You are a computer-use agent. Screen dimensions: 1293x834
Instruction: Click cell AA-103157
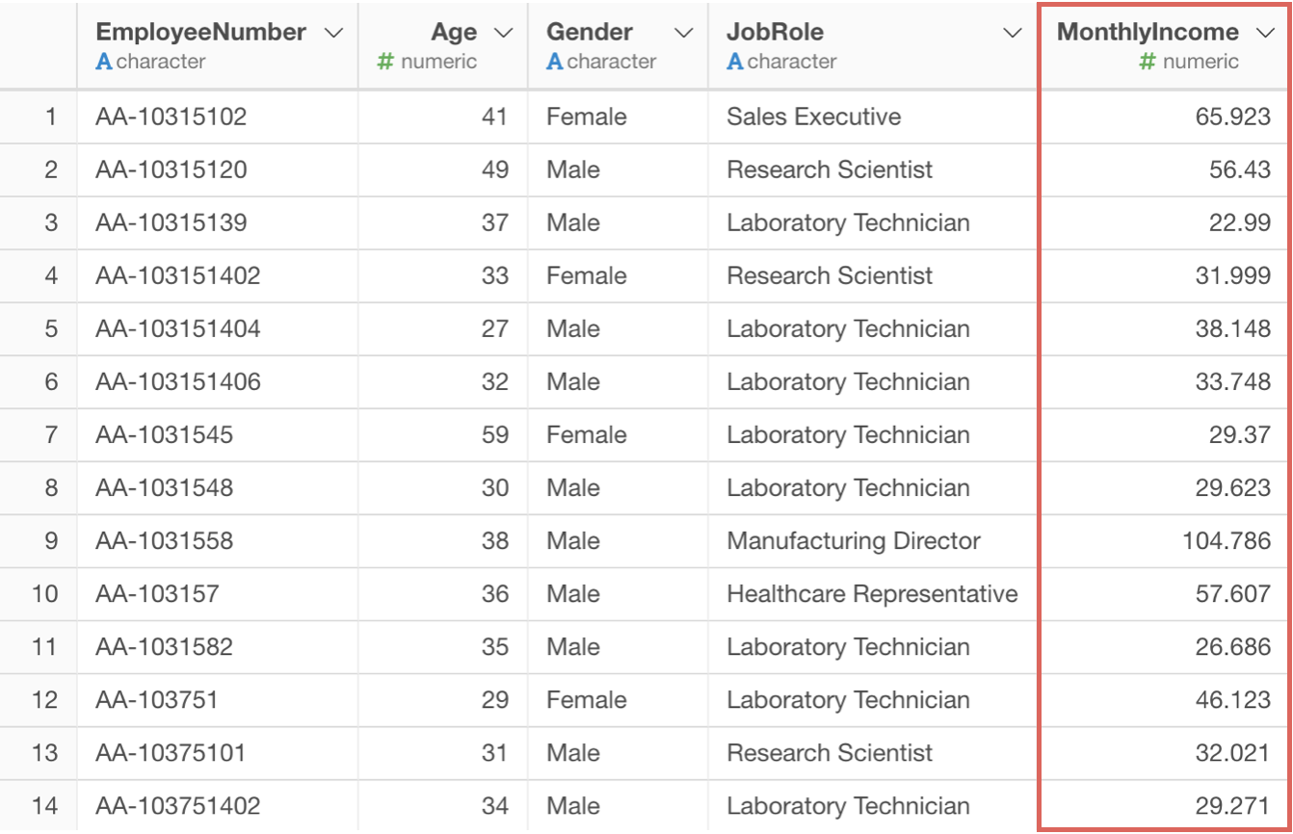pos(218,594)
